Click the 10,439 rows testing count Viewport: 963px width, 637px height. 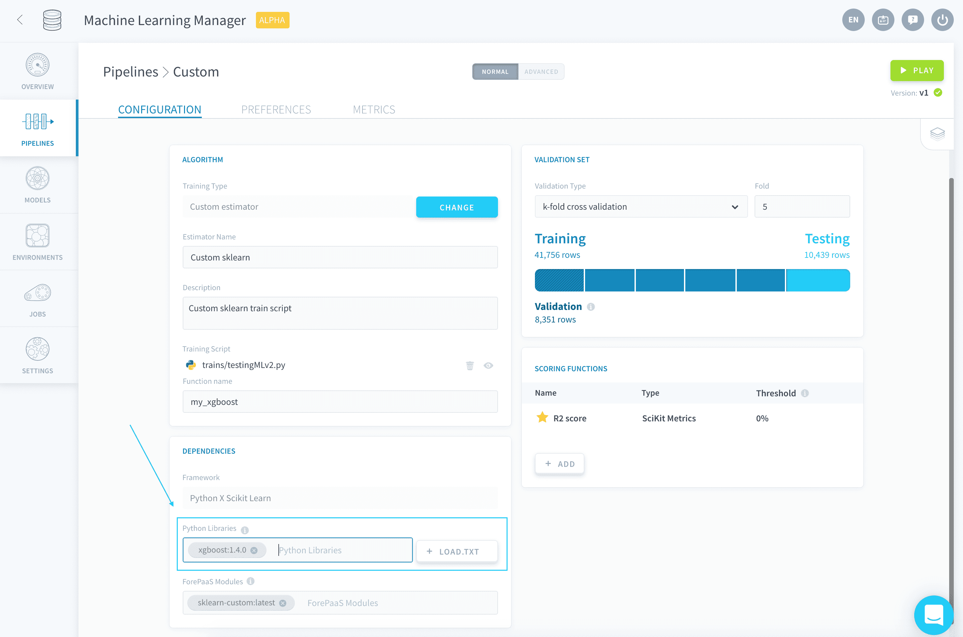click(x=826, y=255)
